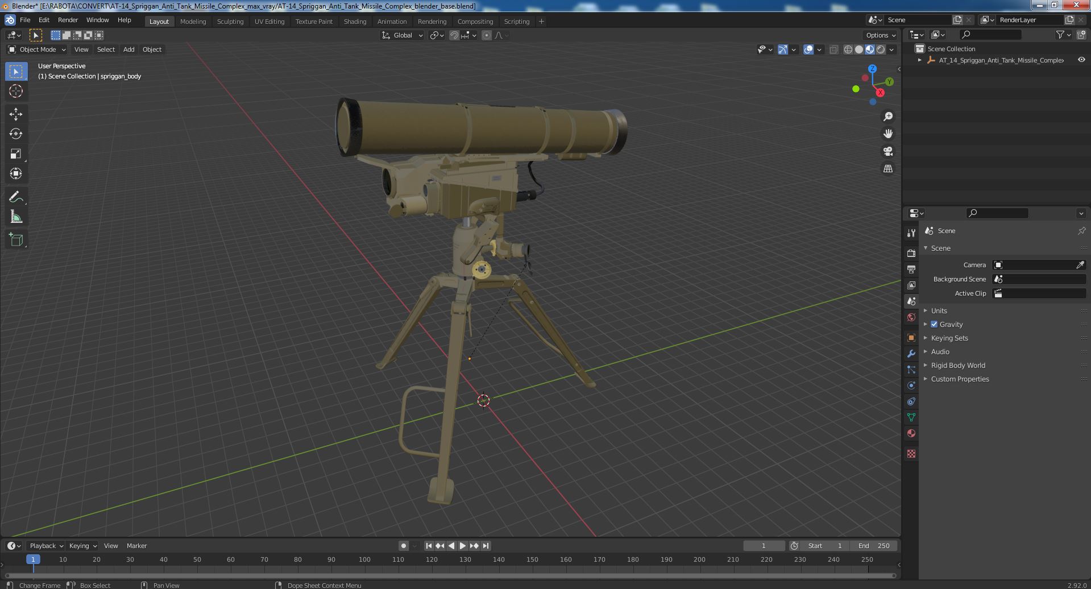Toggle proportional editing

[x=487, y=35]
